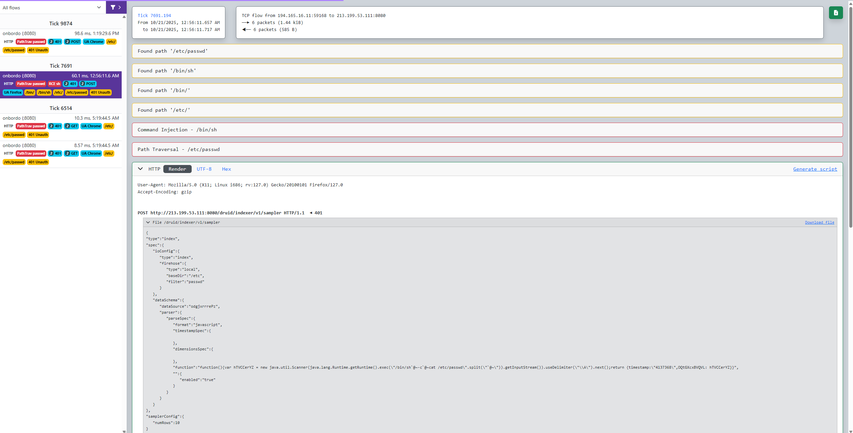
Task: Click the UA Firefox tag badge
Action: point(13,93)
